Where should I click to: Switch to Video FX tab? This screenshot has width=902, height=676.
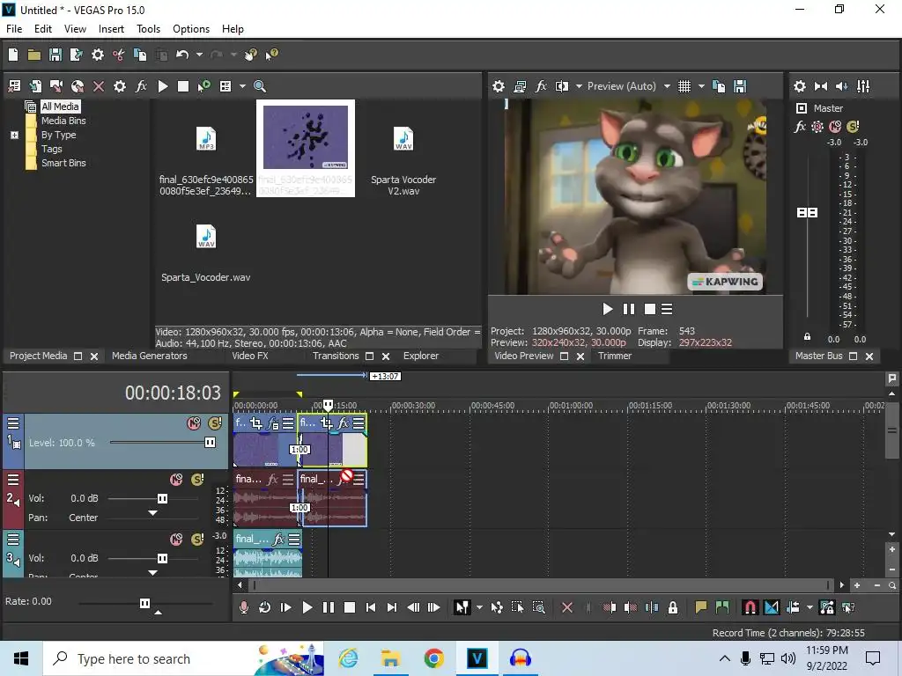tap(249, 356)
